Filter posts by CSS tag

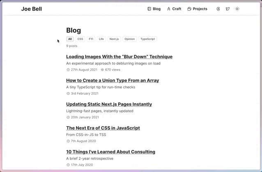[80, 39]
